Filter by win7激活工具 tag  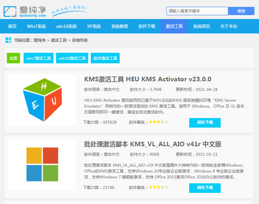pyautogui.click(x=39, y=58)
